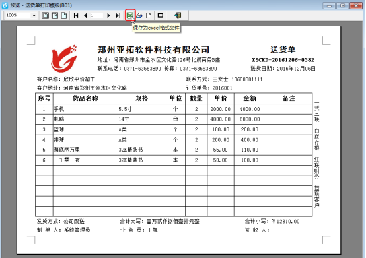Open the 100% zoom dropdown arrow
The width and height of the screenshot is (366, 258).
(34, 15)
